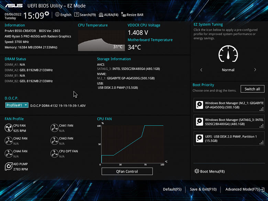The width and height of the screenshot is (268, 201).
Task: Click drag handle on USB DISK boot entry
Action: [261, 143]
